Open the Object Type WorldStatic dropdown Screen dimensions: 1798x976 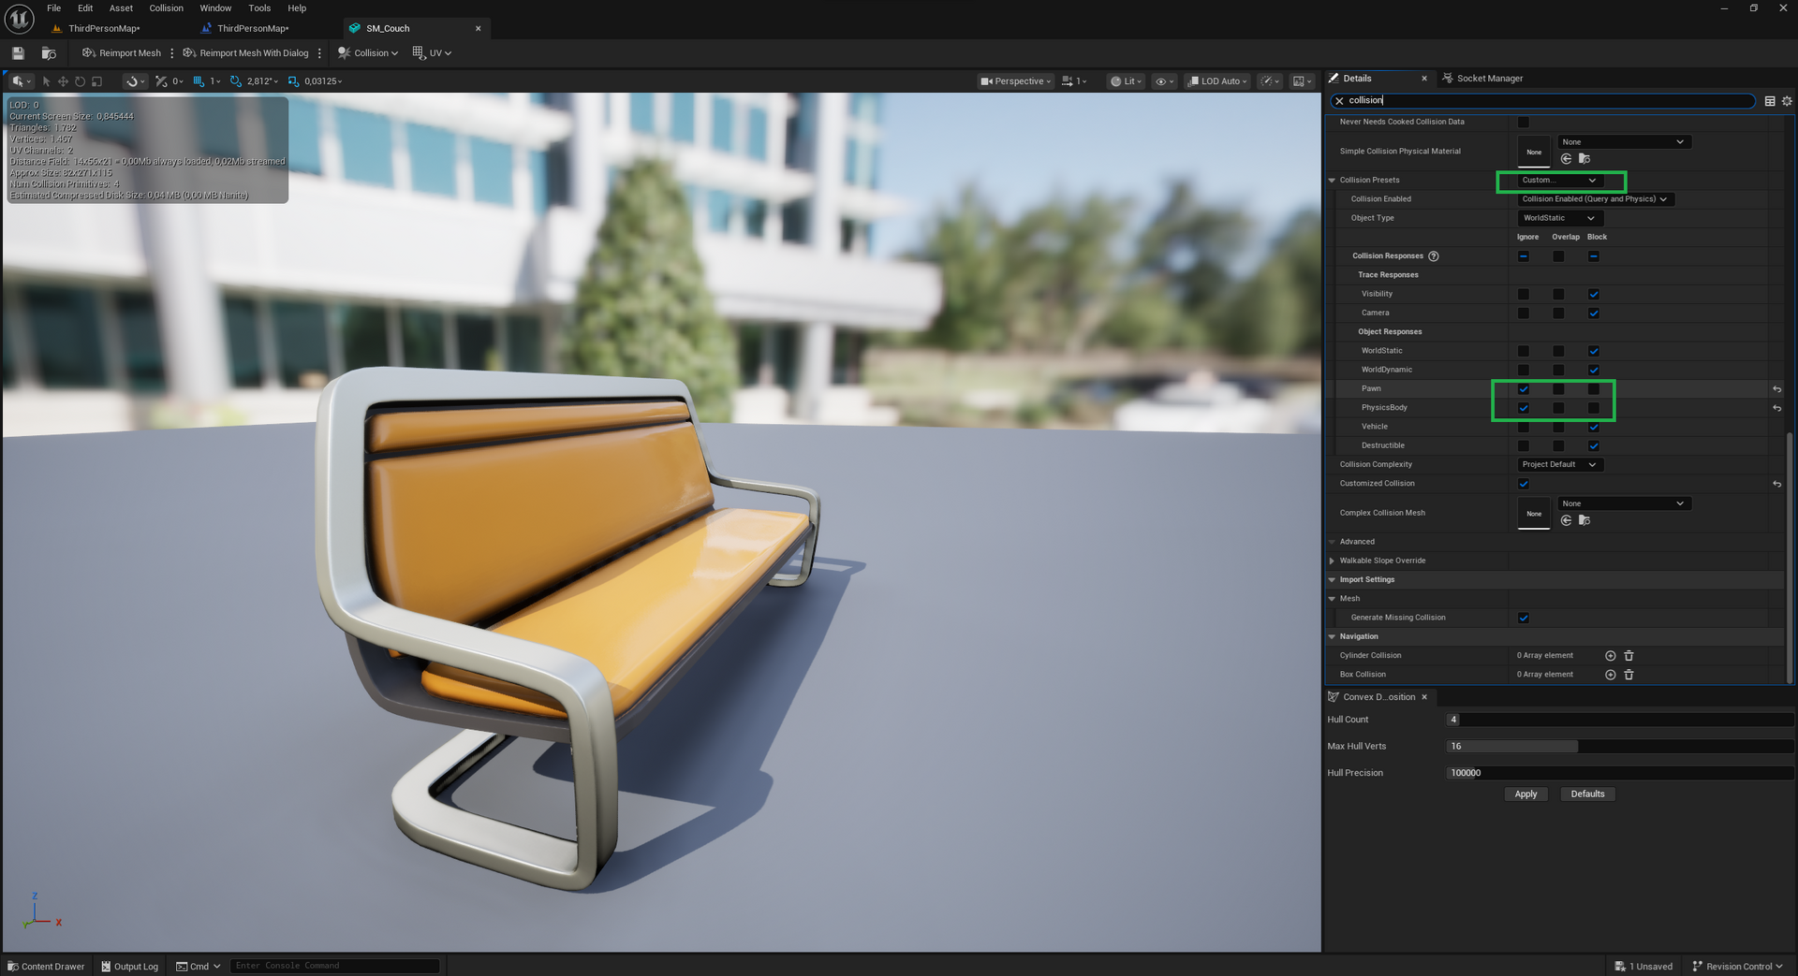1559,218
